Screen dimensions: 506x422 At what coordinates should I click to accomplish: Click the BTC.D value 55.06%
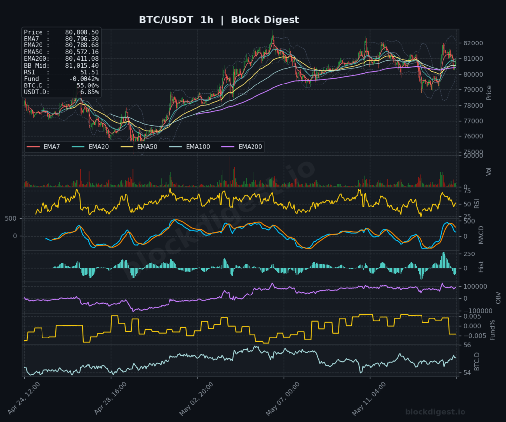click(87, 85)
